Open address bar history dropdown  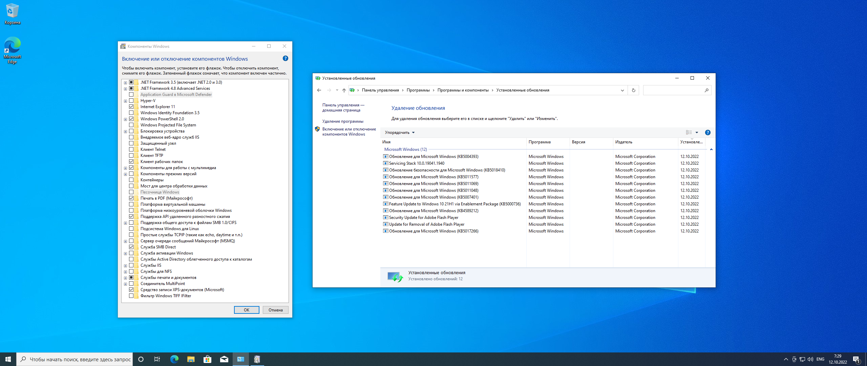(622, 90)
